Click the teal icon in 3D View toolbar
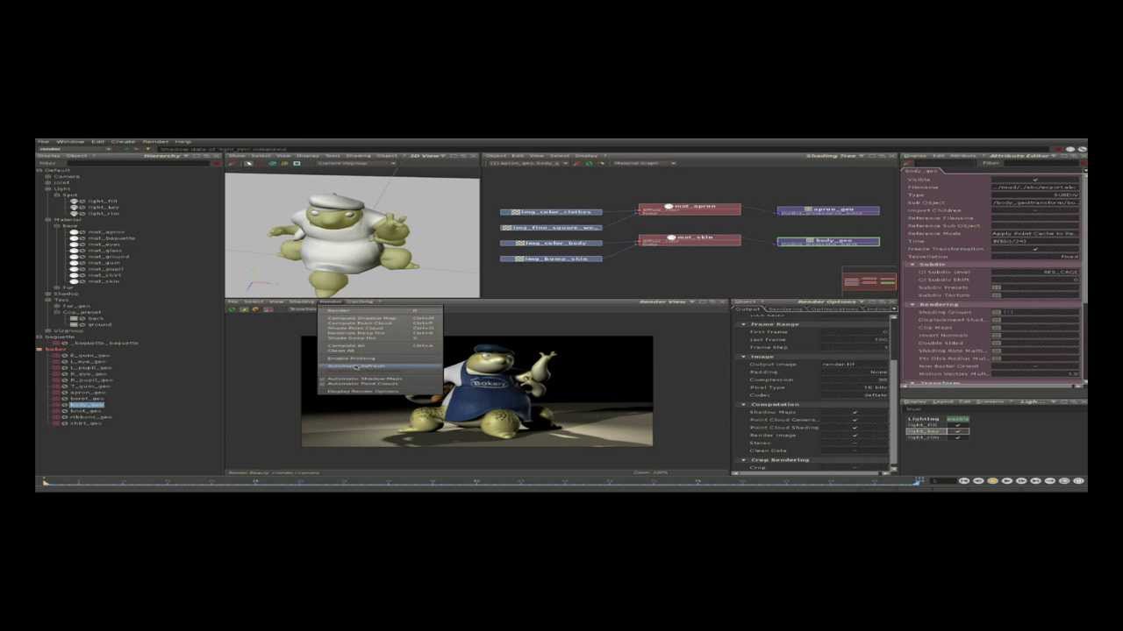This screenshot has width=1123, height=631. click(272, 164)
